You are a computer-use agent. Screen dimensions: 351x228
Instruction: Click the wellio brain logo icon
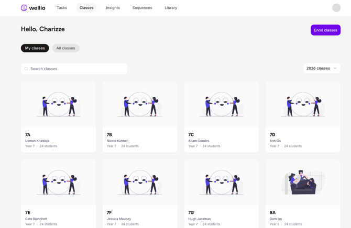coord(24,8)
